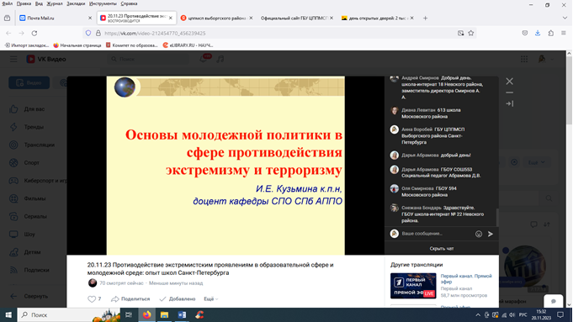Minimize the video player with dash icon
The image size is (573, 322).
coord(509,92)
